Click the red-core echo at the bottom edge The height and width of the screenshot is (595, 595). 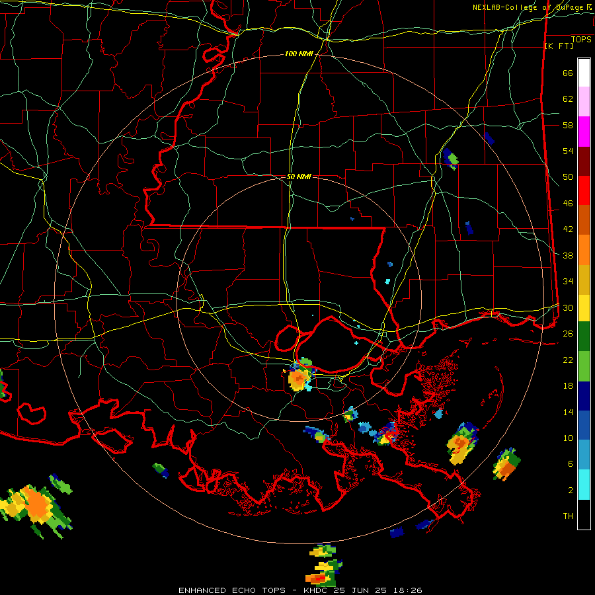coord(318,578)
